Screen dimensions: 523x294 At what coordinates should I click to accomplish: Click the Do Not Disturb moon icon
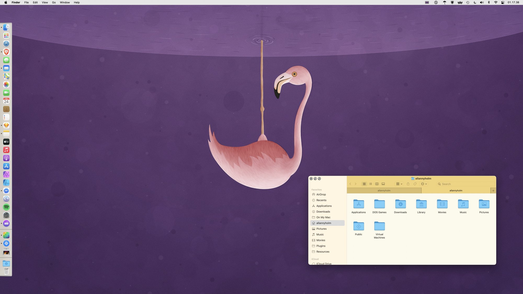point(475,2)
